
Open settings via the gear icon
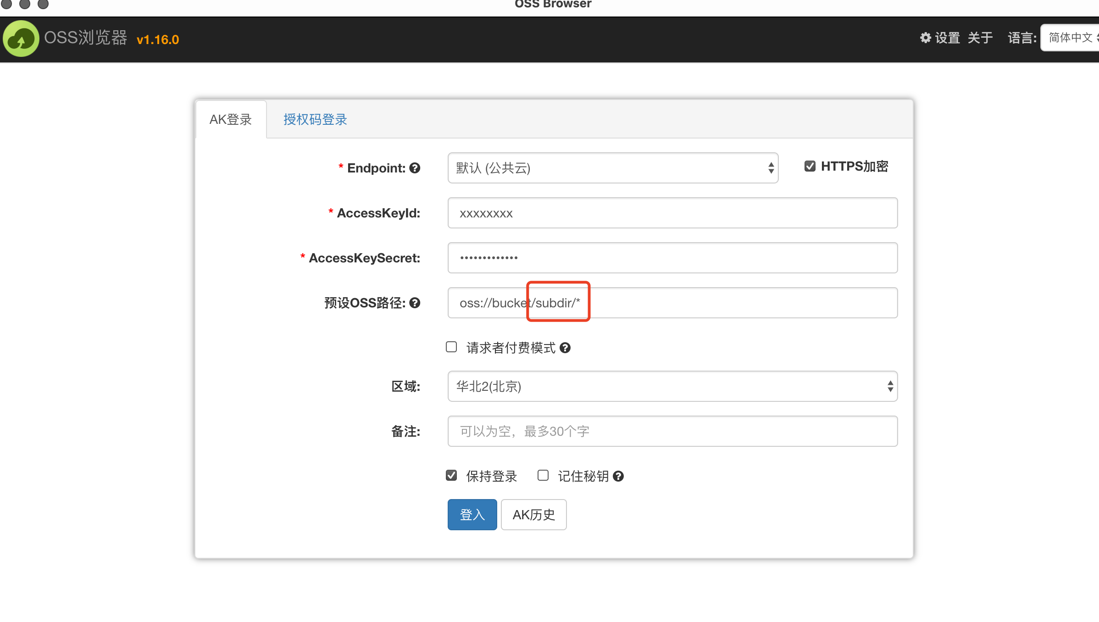click(x=926, y=38)
